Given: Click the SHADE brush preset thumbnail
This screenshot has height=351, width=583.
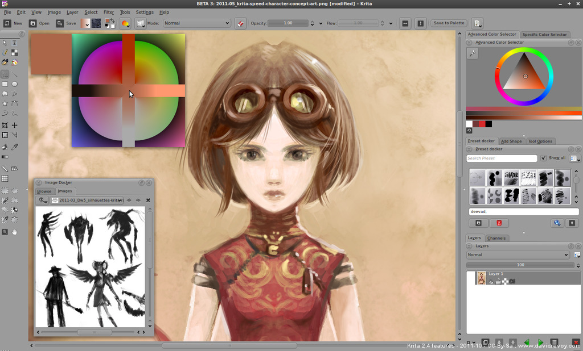Looking at the screenshot, I should [x=511, y=177].
